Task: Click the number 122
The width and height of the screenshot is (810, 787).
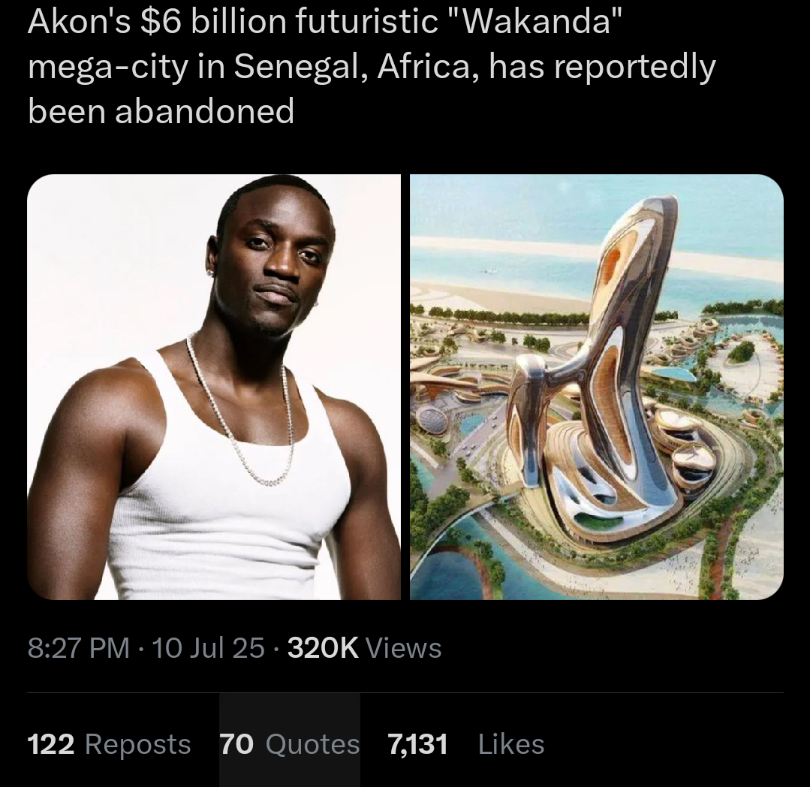Action: pos(50,745)
